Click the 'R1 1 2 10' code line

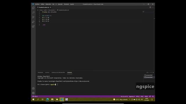pos(46,17)
